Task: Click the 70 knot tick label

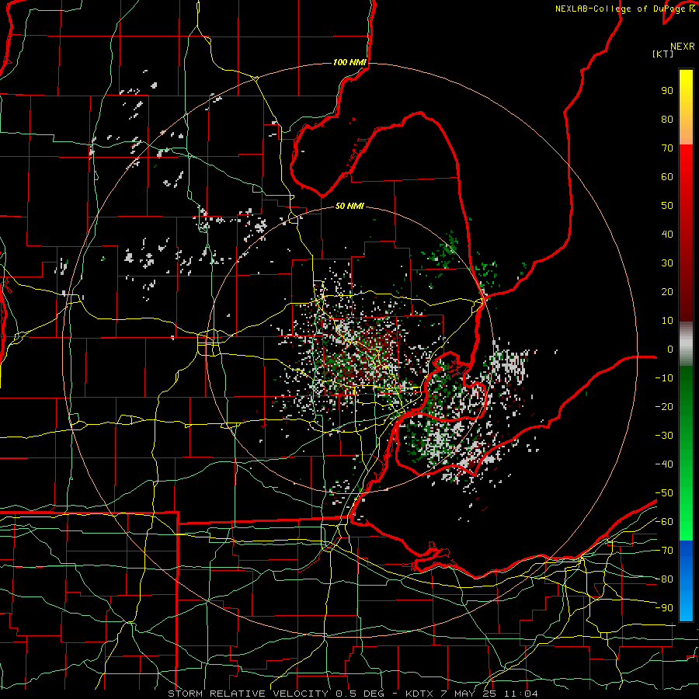Action: tap(667, 148)
